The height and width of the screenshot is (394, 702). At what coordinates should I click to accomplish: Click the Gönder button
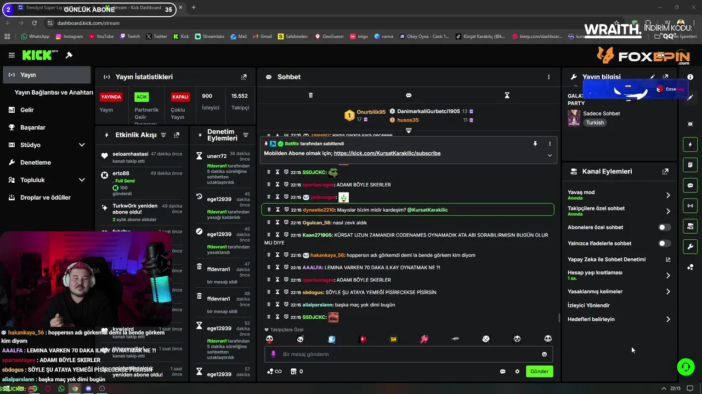[539, 372]
